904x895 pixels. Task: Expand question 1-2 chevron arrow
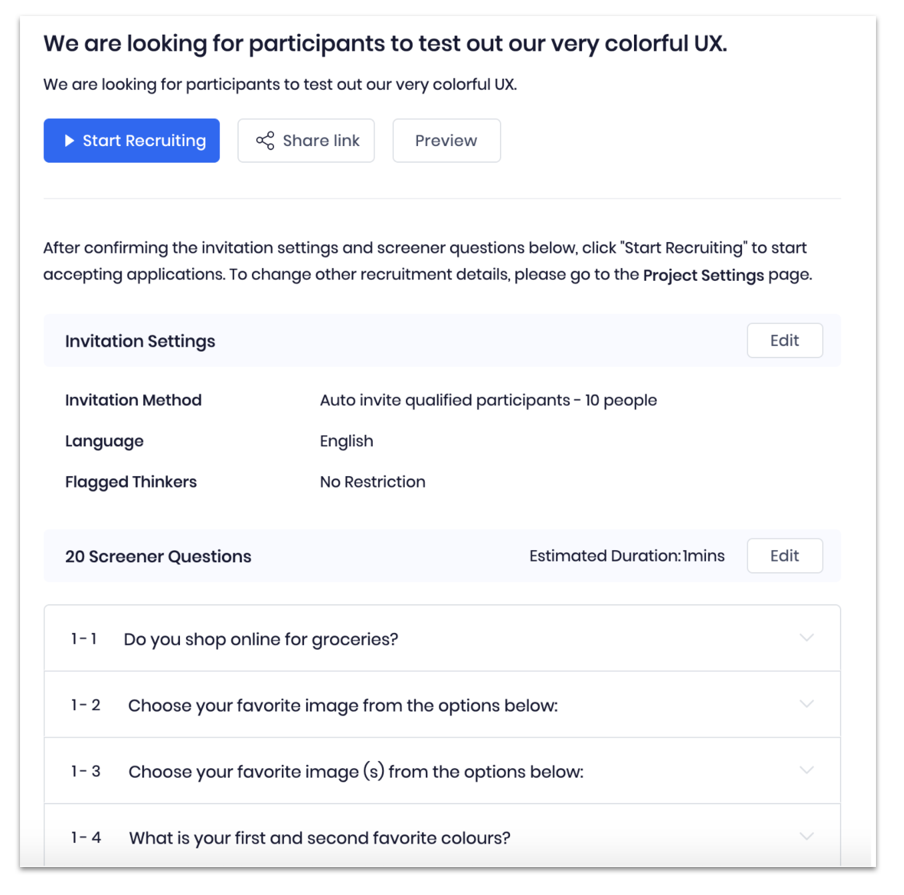point(807,704)
